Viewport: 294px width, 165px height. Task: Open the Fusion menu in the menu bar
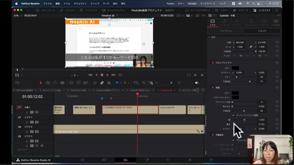pos(170,3)
